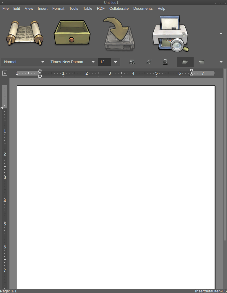Save the document with the hard drive icon
Viewport: 227px width, 293px height.
tap(119, 34)
